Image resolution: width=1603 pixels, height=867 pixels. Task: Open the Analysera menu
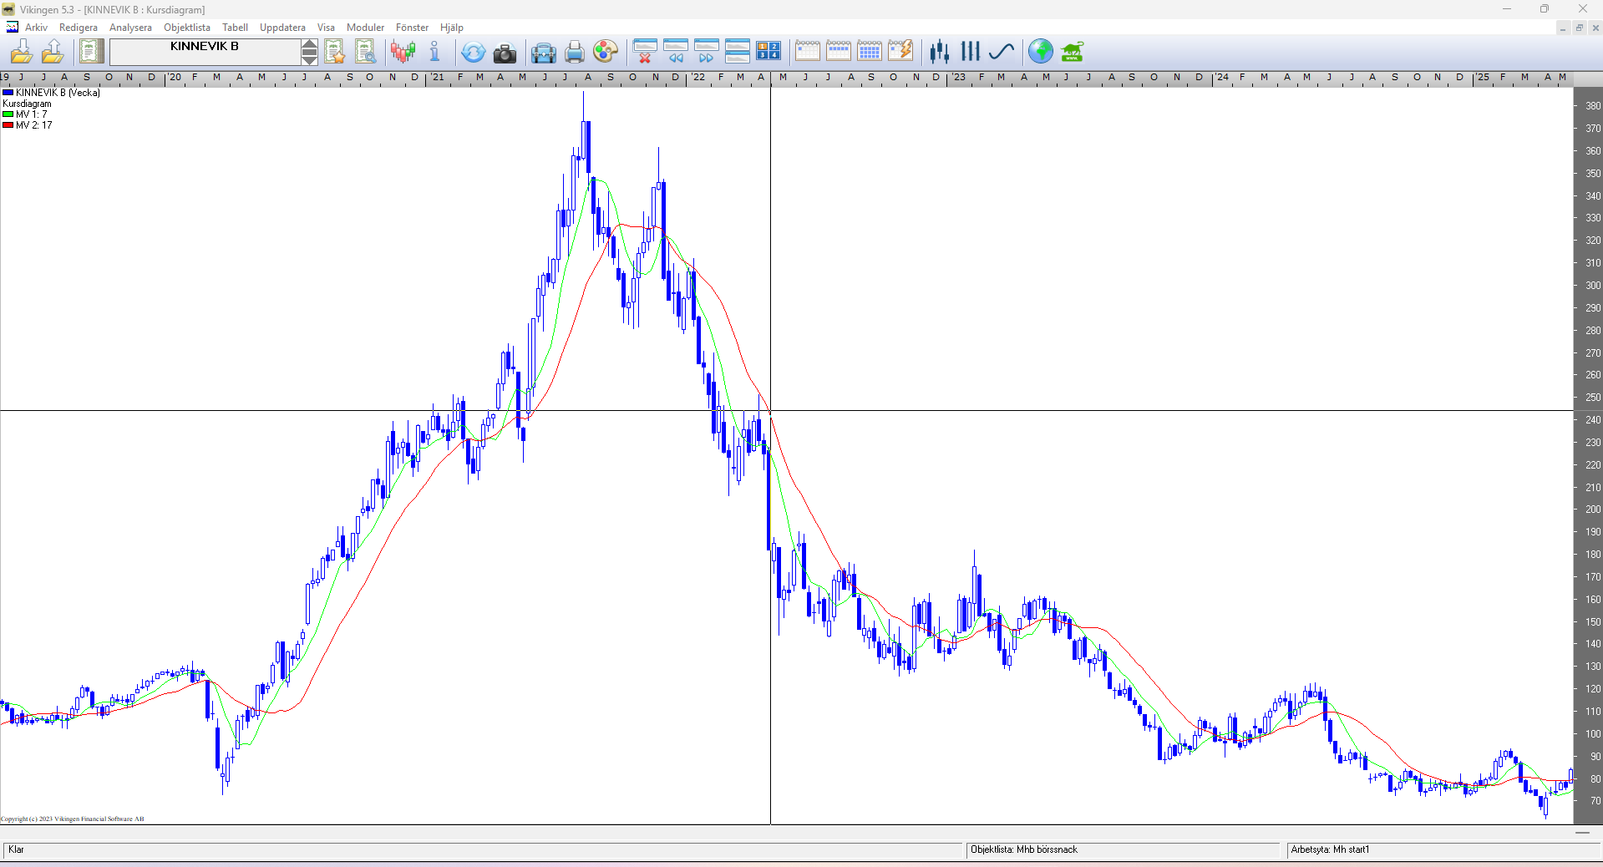pyautogui.click(x=130, y=28)
